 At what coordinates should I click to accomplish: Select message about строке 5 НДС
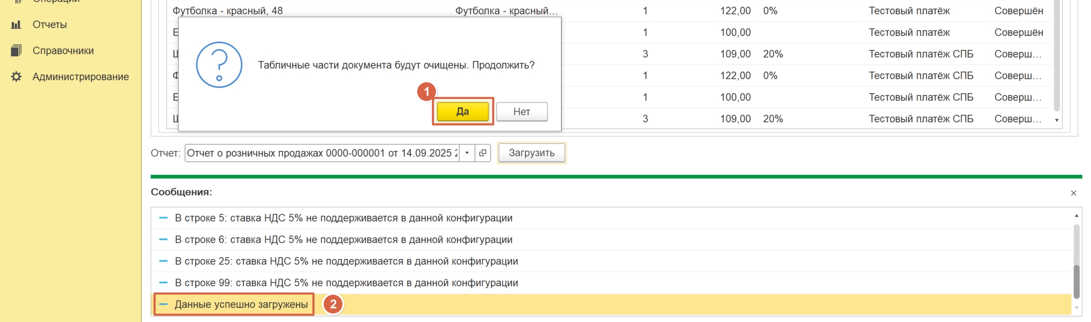click(x=343, y=218)
